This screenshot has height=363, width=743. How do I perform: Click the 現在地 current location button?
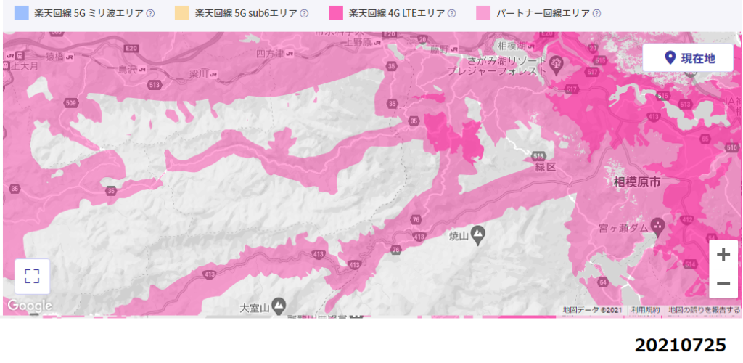(689, 58)
